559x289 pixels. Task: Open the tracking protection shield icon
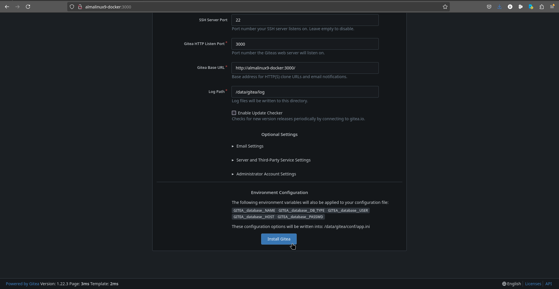tap(72, 7)
